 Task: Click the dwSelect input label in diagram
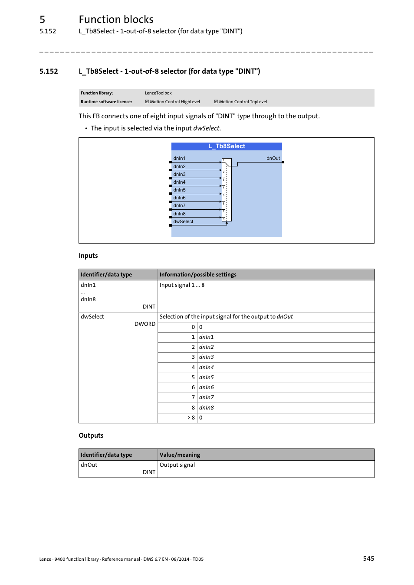pyautogui.click(x=183, y=221)
